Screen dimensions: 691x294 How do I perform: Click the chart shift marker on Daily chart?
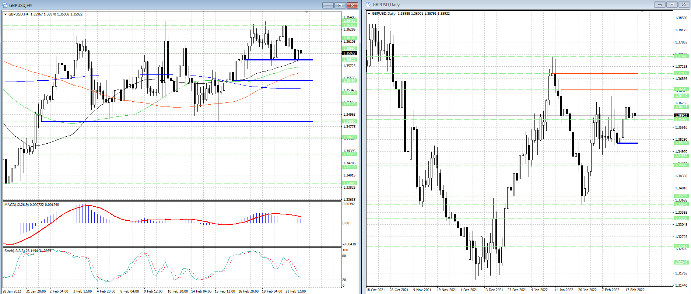coord(642,12)
